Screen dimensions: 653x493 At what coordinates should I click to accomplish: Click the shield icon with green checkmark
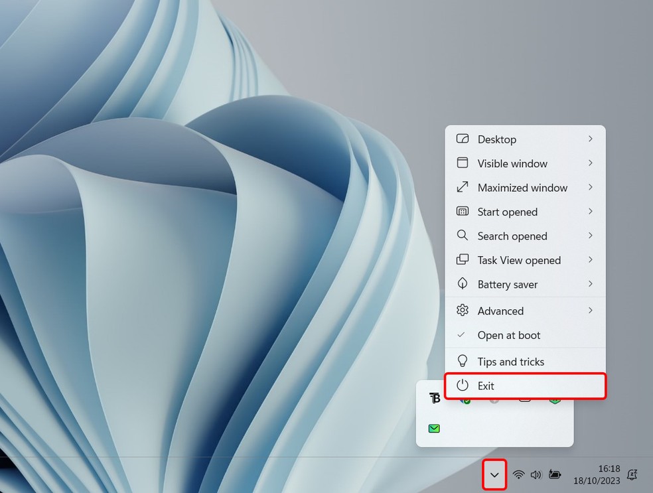tap(465, 399)
